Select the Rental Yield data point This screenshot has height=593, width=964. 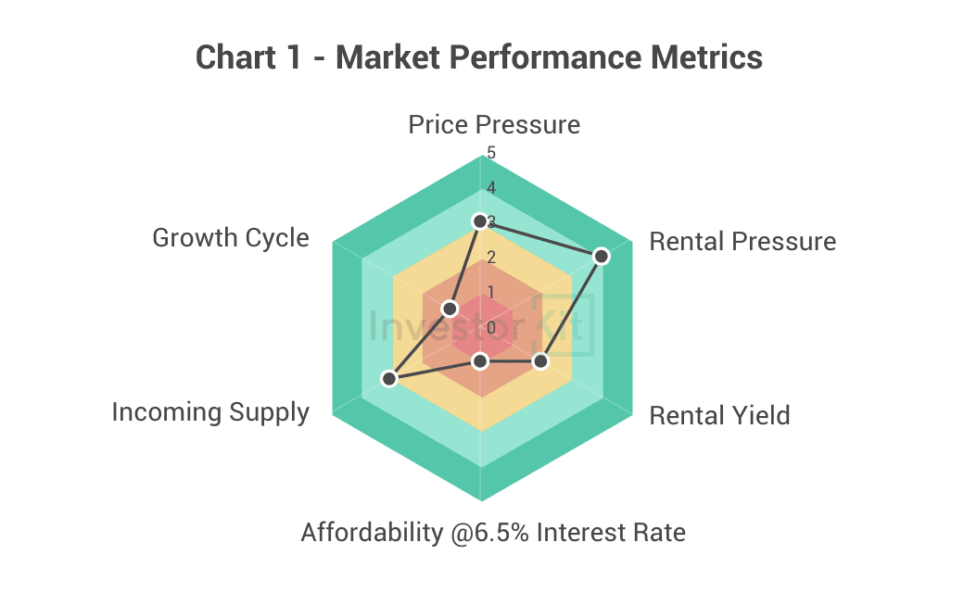542,361
